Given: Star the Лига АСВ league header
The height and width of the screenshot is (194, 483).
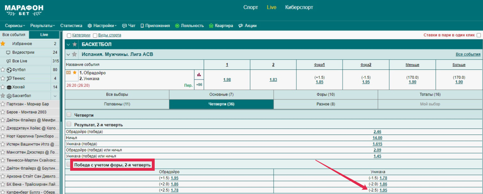Looking at the screenshot, I should [74, 54].
